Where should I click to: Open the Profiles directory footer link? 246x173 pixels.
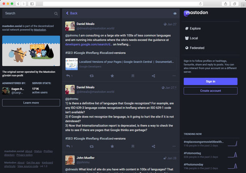(28, 153)
